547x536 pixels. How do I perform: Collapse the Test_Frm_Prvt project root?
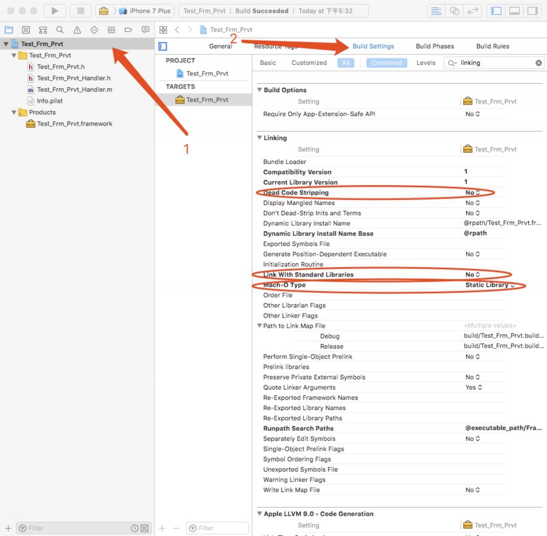pyautogui.click(x=6, y=44)
